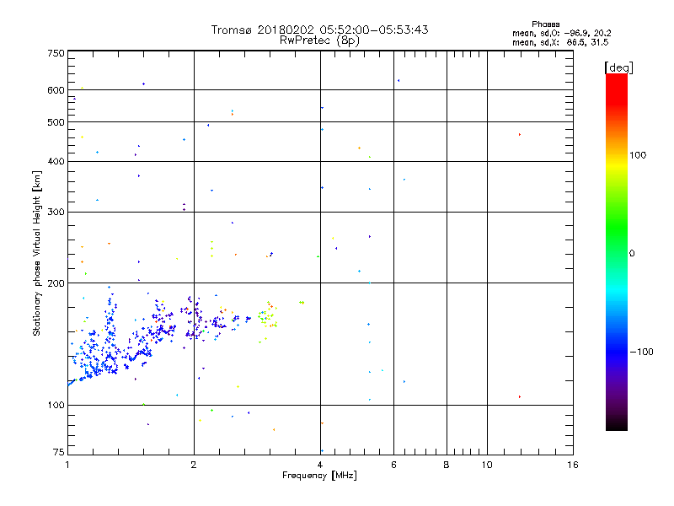674x506 pixels.
Task: Click the x-axis tick label '2'
Action: 194,465
